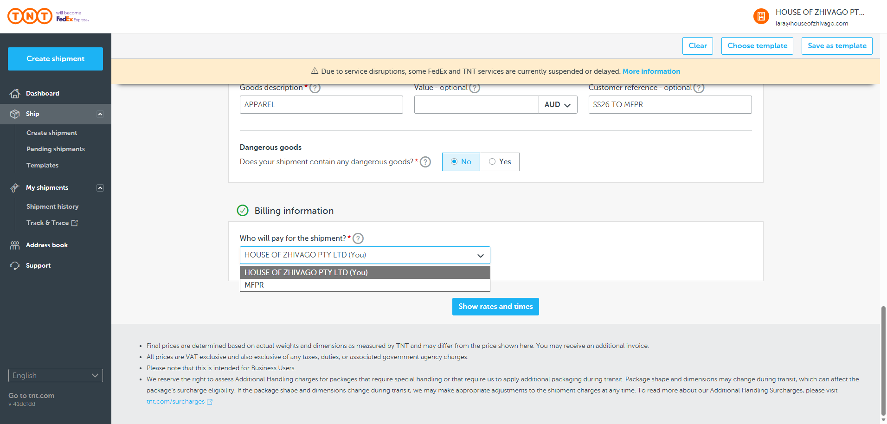Open Pending shipments in sidebar

point(56,149)
